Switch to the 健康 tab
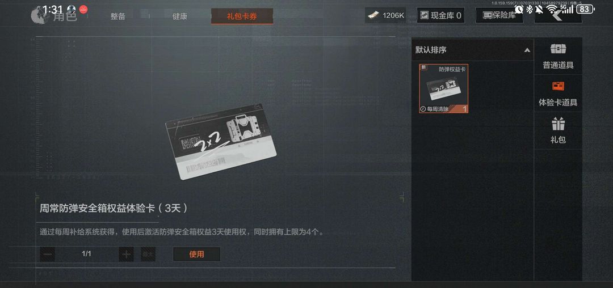 180,16
